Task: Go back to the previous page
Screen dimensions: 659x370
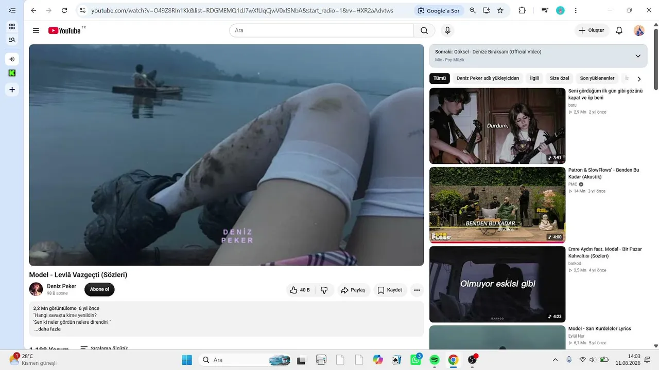Action: pyautogui.click(x=33, y=10)
